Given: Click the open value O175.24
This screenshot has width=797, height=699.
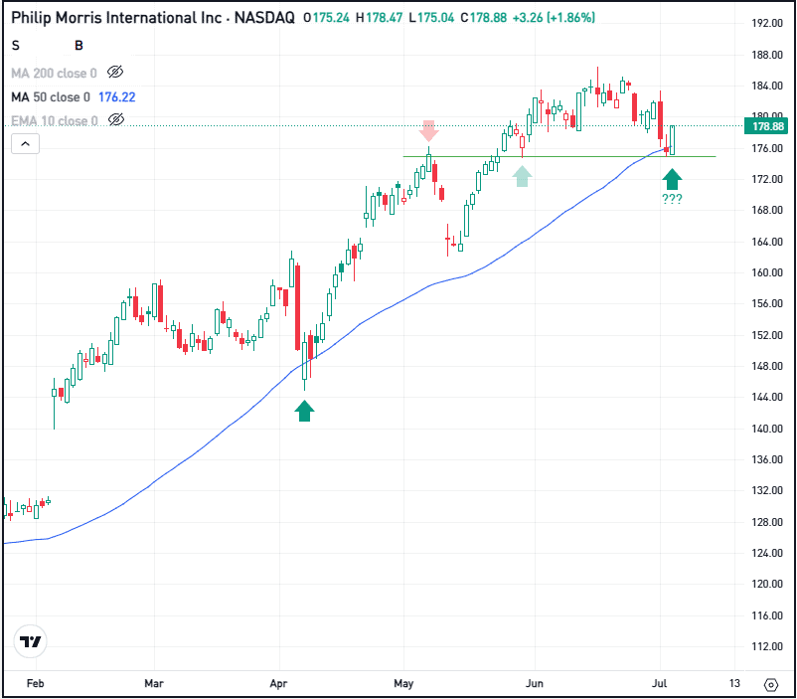Looking at the screenshot, I should [x=326, y=18].
